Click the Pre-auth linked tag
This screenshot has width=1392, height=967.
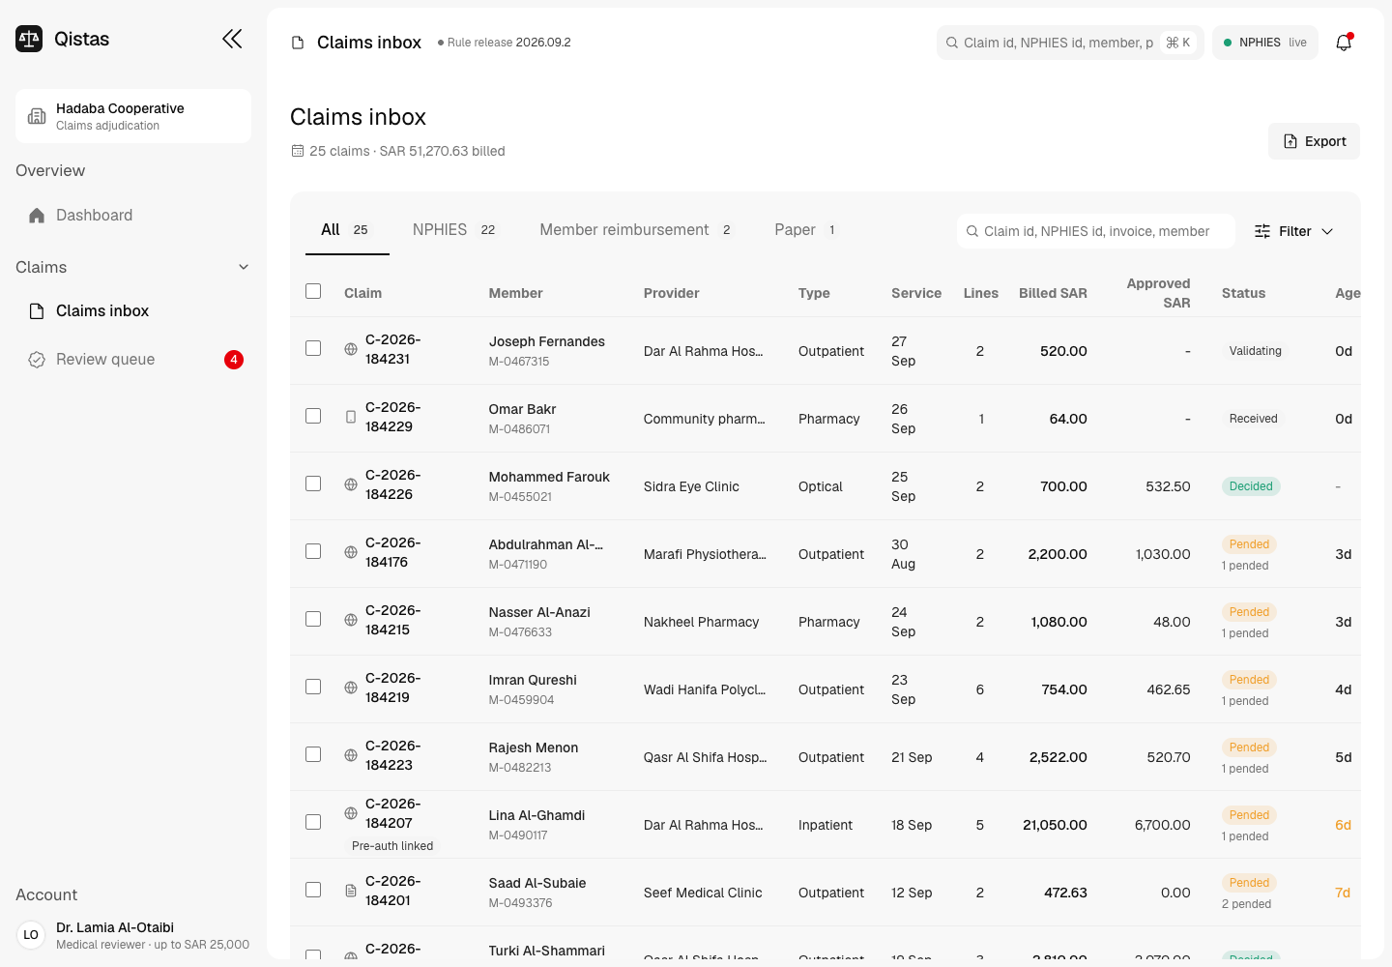[392, 846]
